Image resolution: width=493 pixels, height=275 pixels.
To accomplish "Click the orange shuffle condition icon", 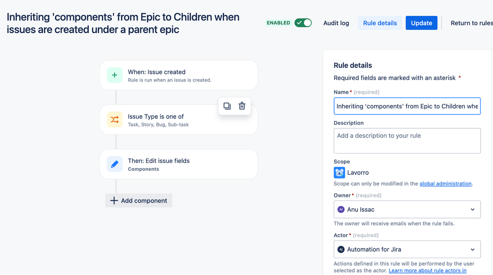I will [x=114, y=119].
